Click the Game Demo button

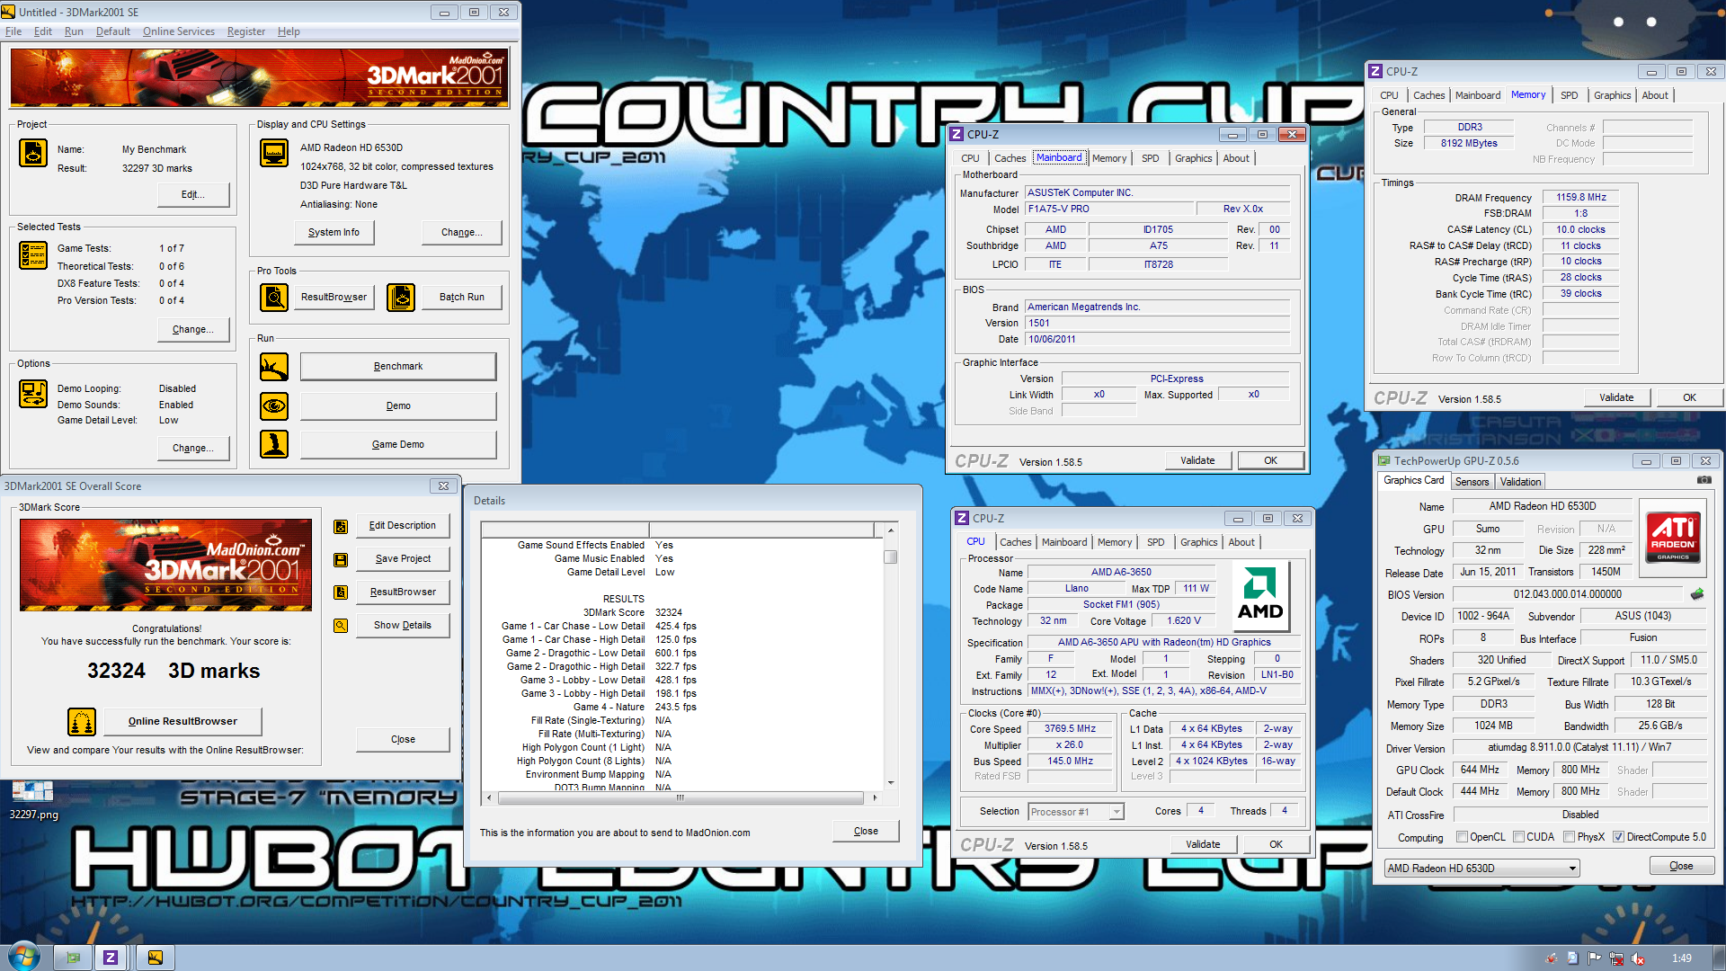coord(398,445)
